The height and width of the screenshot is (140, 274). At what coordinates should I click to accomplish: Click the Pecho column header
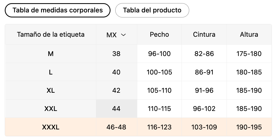click(159, 34)
